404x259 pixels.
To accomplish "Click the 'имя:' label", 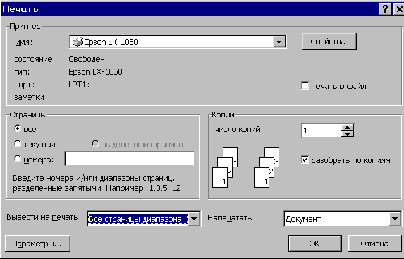I will (x=24, y=42).
